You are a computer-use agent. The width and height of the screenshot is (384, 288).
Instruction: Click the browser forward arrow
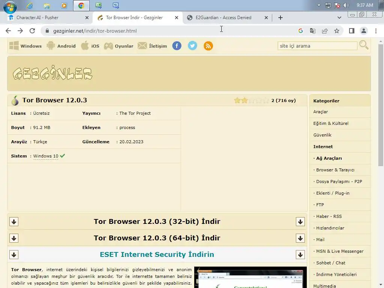point(20,31)
